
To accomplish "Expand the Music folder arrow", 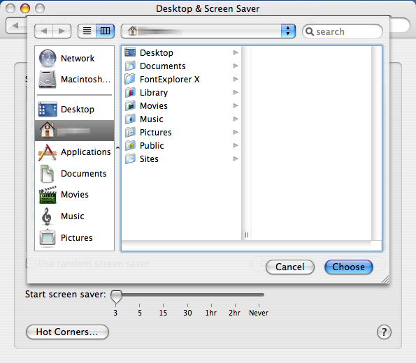I will coord(236,119).
